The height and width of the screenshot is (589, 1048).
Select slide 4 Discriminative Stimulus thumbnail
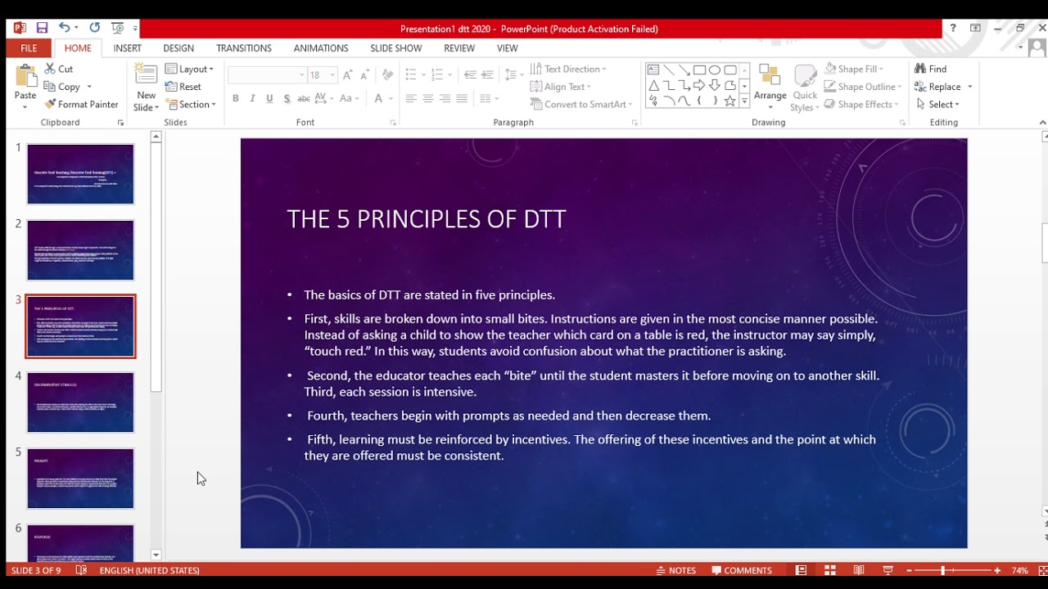pos(80,402)
